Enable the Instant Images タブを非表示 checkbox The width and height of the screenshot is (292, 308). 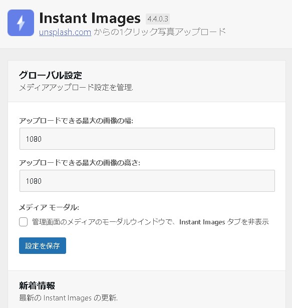(x=23, y=222)
